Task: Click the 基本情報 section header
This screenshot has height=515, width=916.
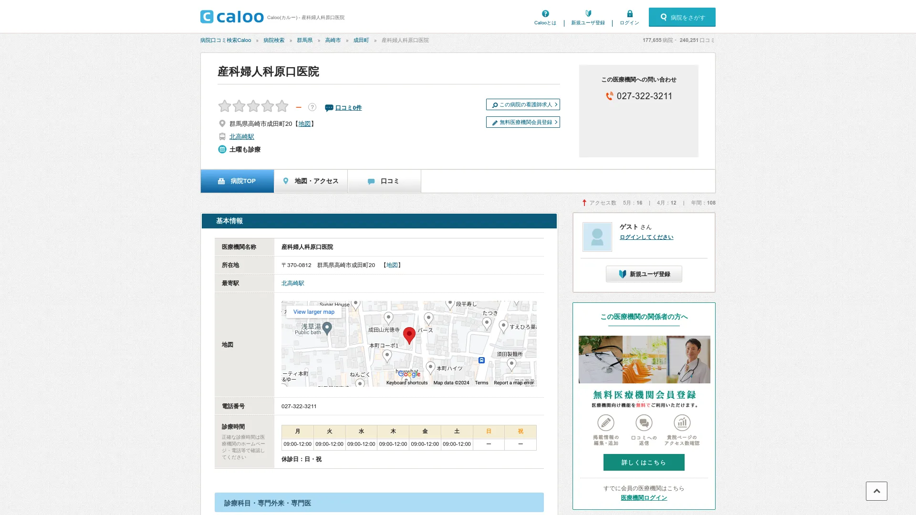Action: click(379, 221)
